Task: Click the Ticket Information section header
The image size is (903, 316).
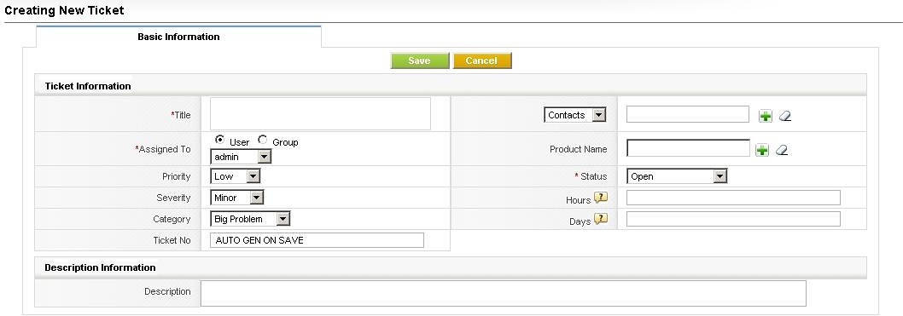Action: (x=451, y=86)
